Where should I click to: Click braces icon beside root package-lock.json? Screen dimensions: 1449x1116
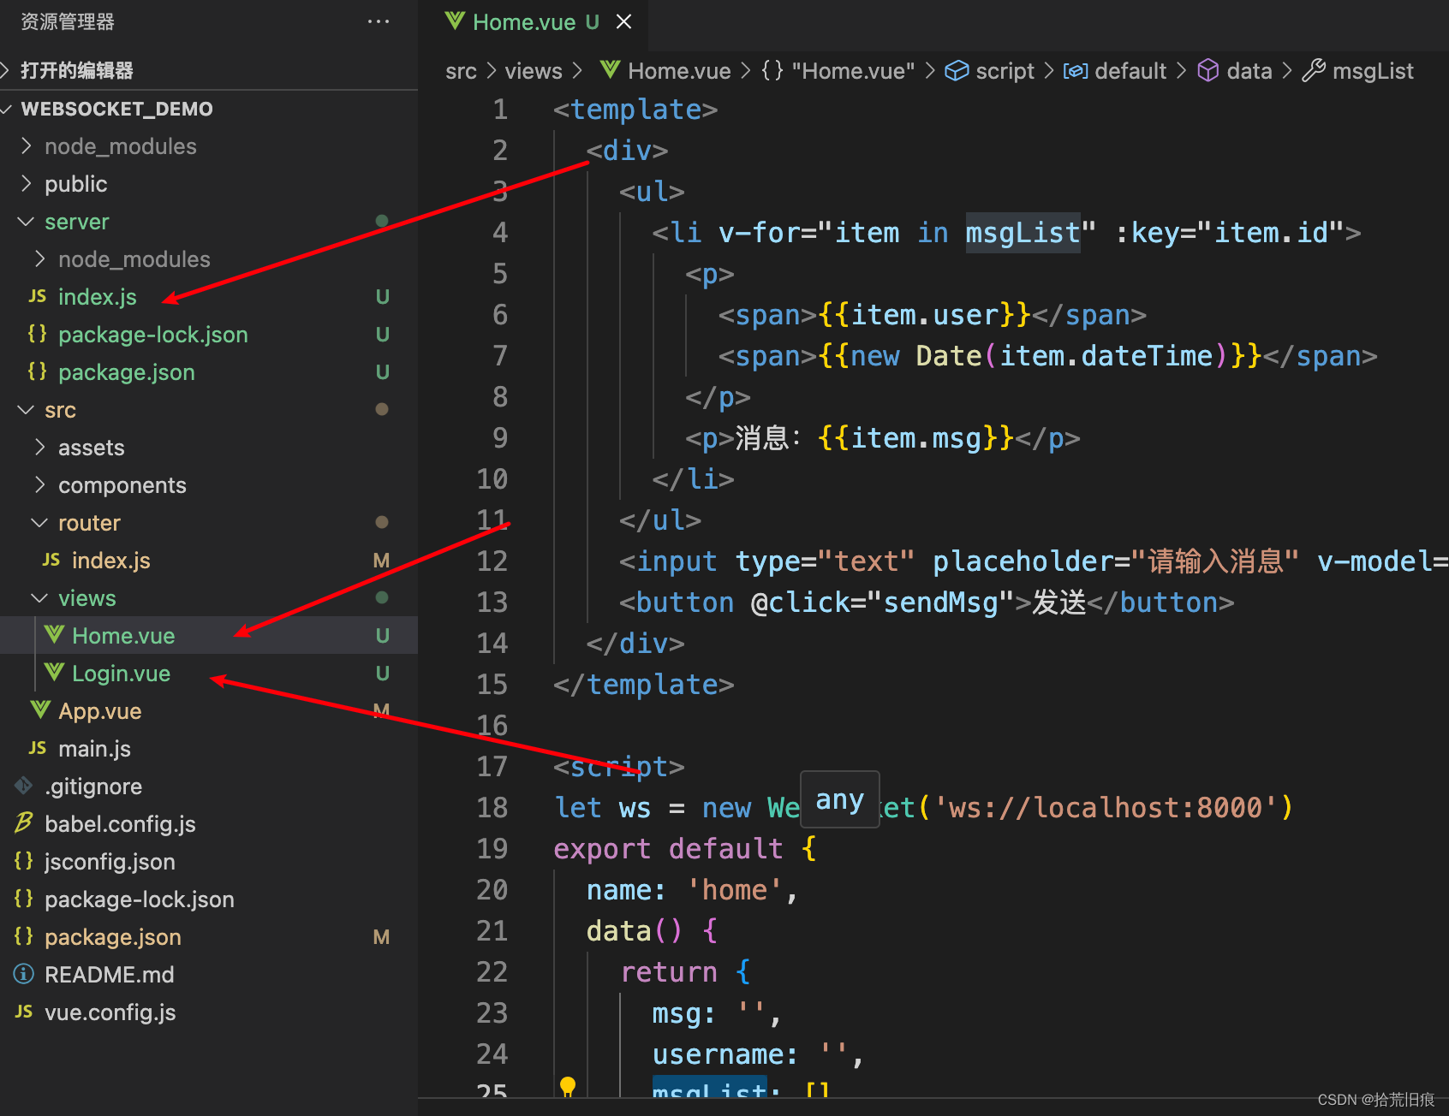coord(23,899)
